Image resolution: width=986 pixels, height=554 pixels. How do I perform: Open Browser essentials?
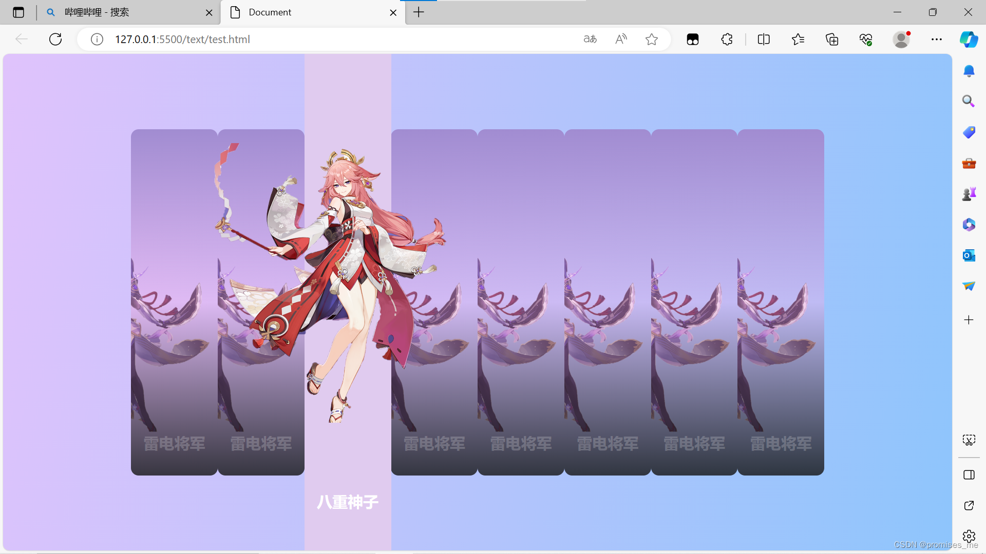[x=866, y=39]
